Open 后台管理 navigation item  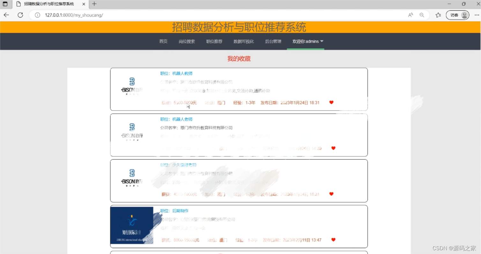tap(273, 41)
